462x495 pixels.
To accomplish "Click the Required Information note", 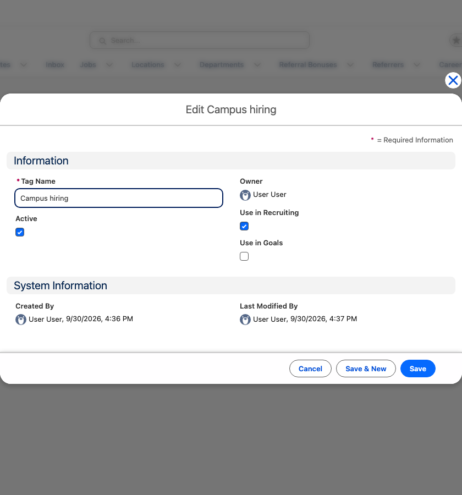I will (x=412, y=140).
